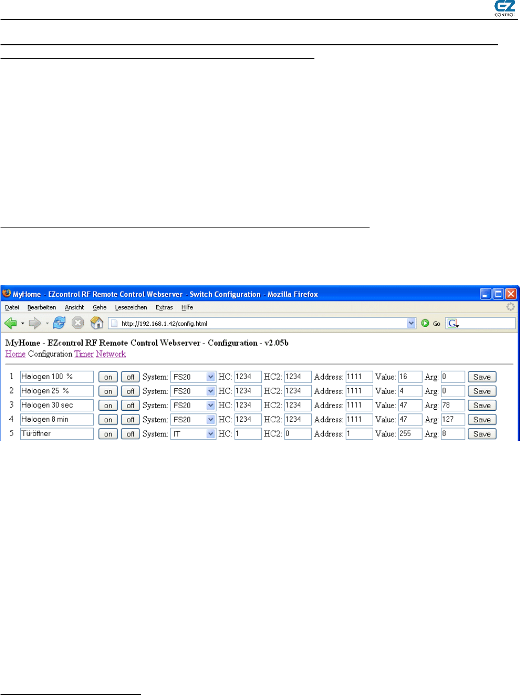Click the Google search input box
Image resolution: width=520 pixels, height=695 pixels.
(487, 323)
